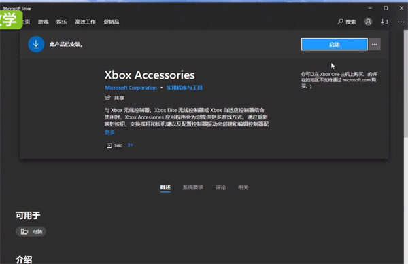Open the top-right See more ellipsis menu
The height and width of the screenshot is (264, 408).
point(401,22)
